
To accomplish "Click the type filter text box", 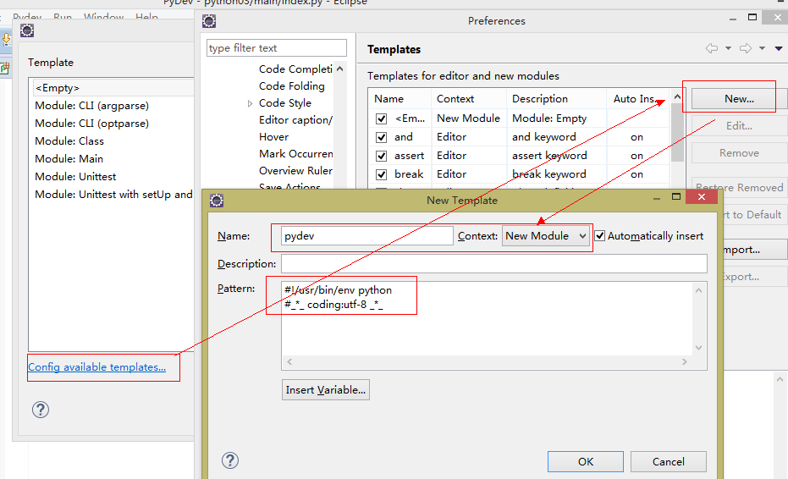I will pyautogui.click(x=277, y=47).
